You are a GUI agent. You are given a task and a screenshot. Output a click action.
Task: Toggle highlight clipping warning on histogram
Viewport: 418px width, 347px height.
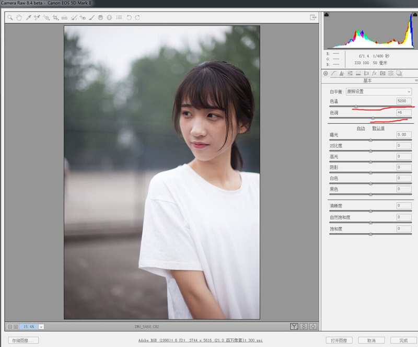click(x=415, y=15)
